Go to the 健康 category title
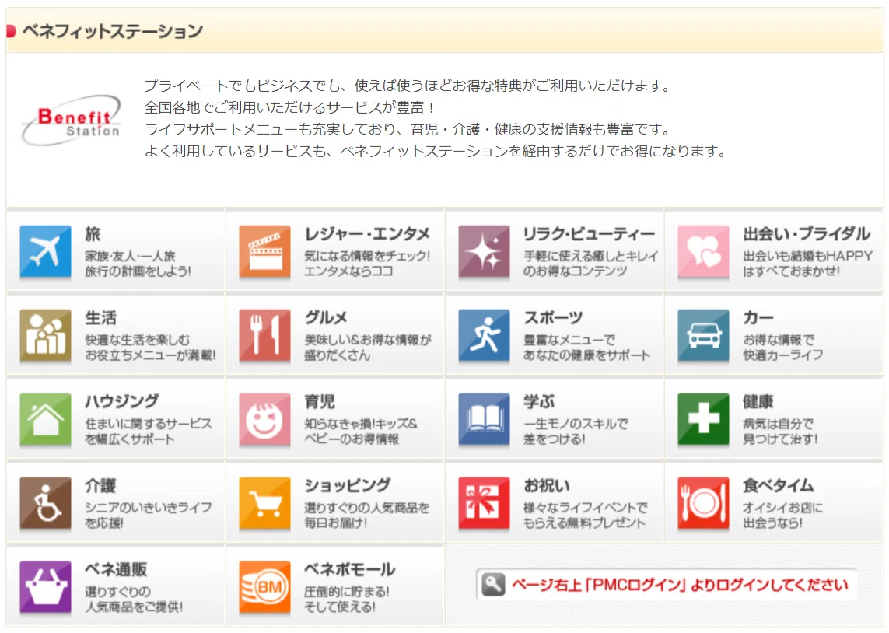This screenshot has width=889, height=633. [758, 401]
